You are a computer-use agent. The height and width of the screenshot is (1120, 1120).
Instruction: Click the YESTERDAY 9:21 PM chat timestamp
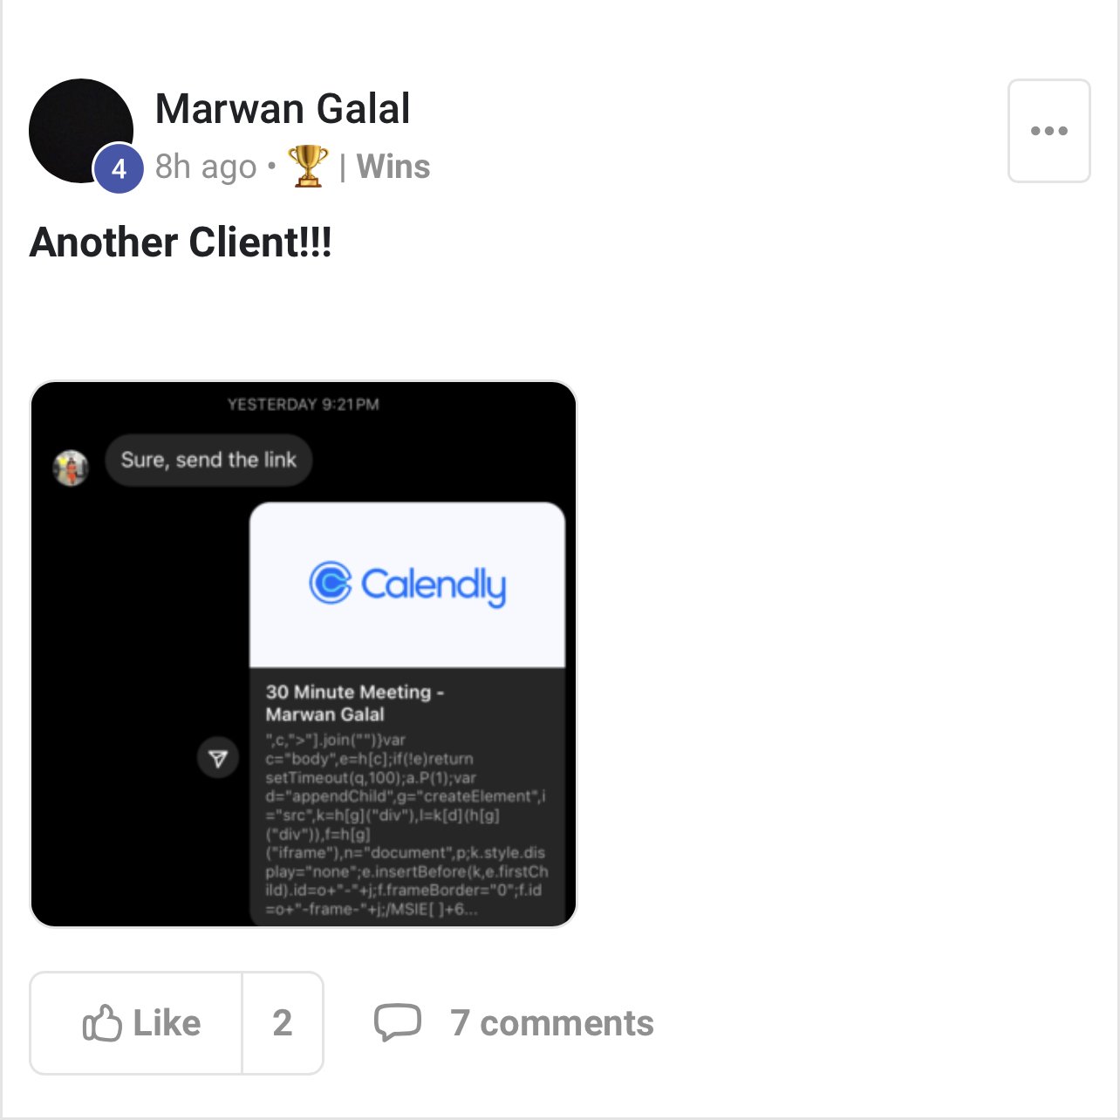tap(304, 405)
